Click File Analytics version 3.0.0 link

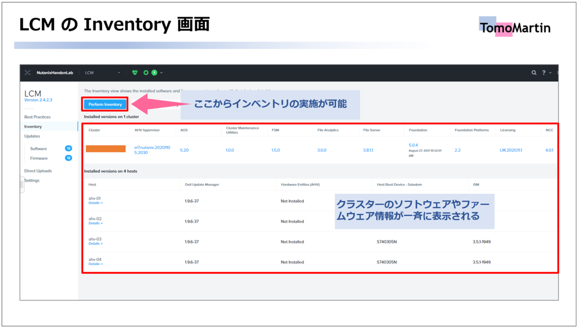pos(322,150)
